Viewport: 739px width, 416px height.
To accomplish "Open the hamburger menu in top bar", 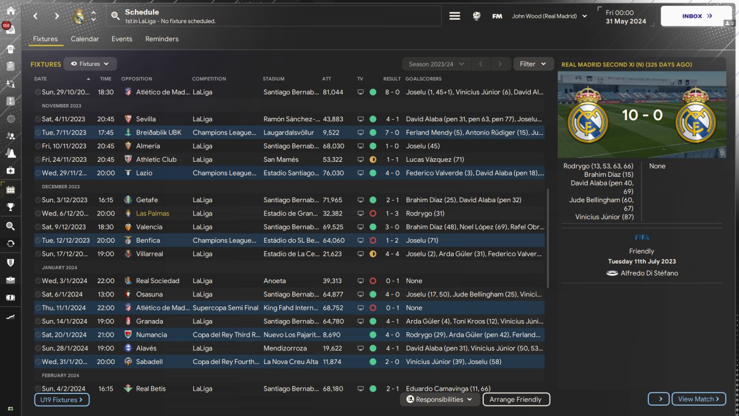I will [x=455, y=16].
